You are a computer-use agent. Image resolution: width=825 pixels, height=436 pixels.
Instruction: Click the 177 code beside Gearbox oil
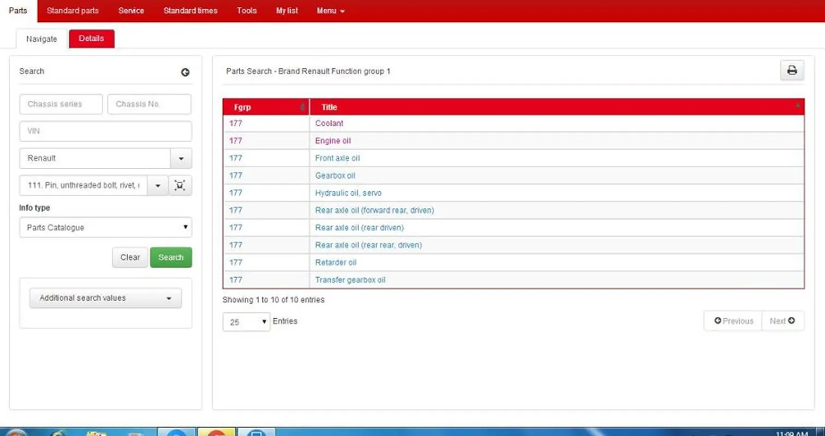pos(236,176)
